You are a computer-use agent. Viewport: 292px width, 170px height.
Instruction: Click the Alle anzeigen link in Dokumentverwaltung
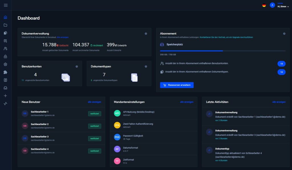tap(62, 37)
